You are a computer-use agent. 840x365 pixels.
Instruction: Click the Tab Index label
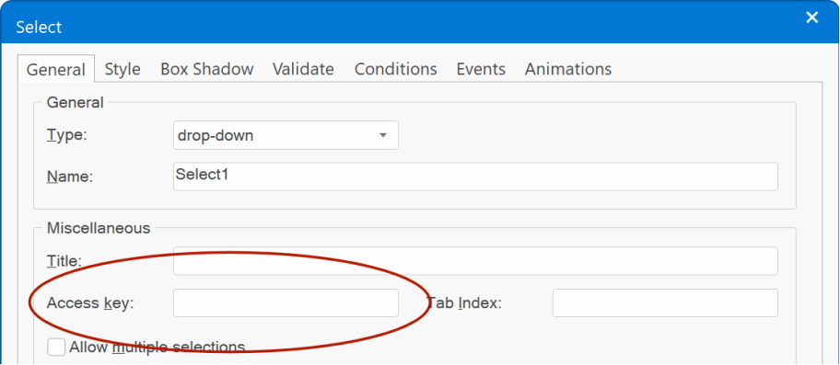464,303
